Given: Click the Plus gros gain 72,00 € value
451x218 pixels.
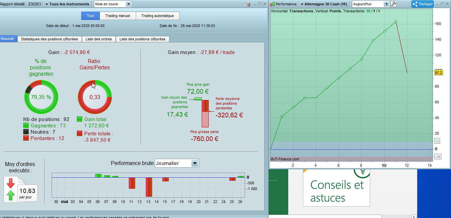Looking at the screenshot, I should [198, 92].
